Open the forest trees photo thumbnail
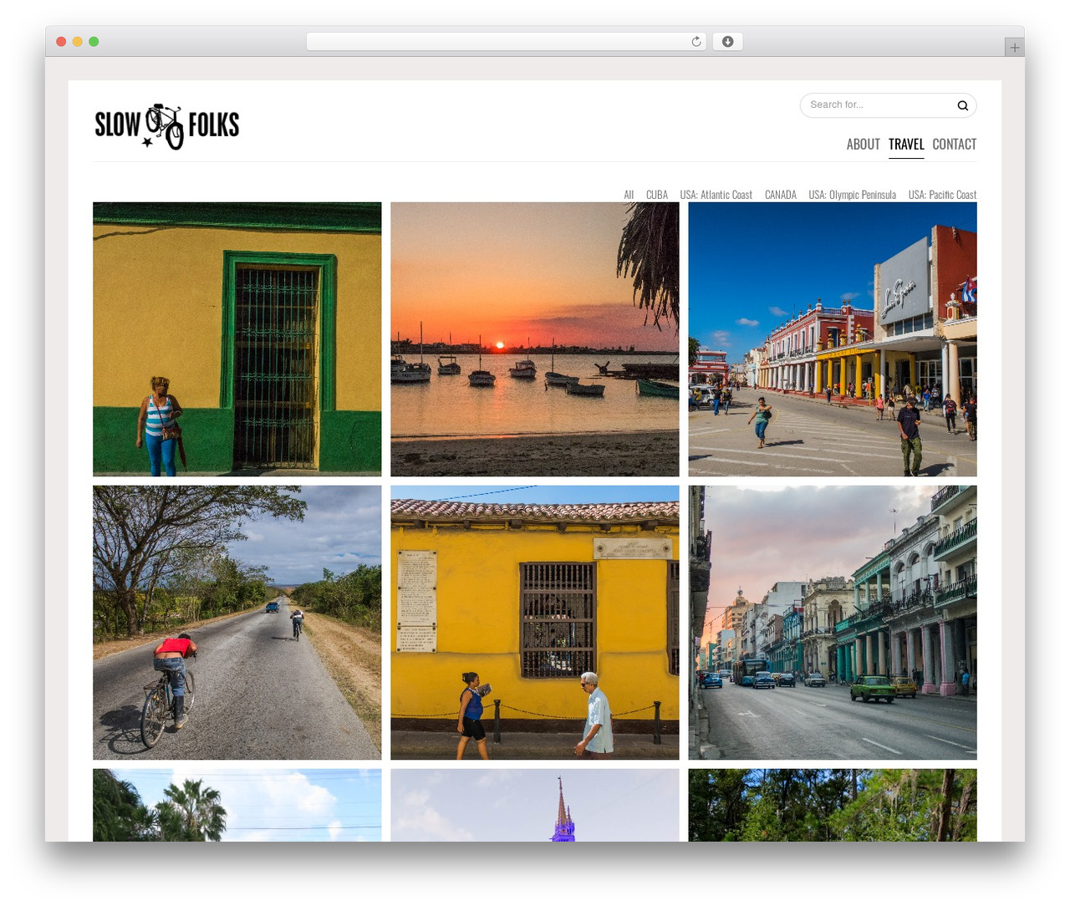The image size is (1070, 906). pyautogui.click(x=833, y=805)
